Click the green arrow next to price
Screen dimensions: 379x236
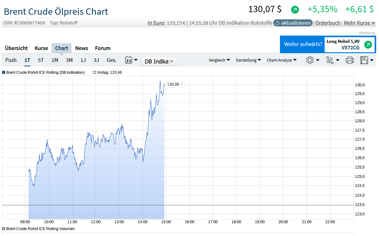click(295, 10)
